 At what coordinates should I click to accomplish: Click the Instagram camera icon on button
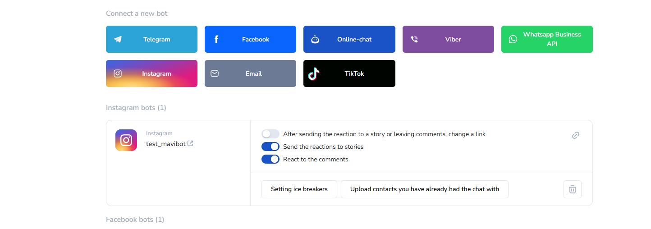pyautogui.click(x=118, y=73)
